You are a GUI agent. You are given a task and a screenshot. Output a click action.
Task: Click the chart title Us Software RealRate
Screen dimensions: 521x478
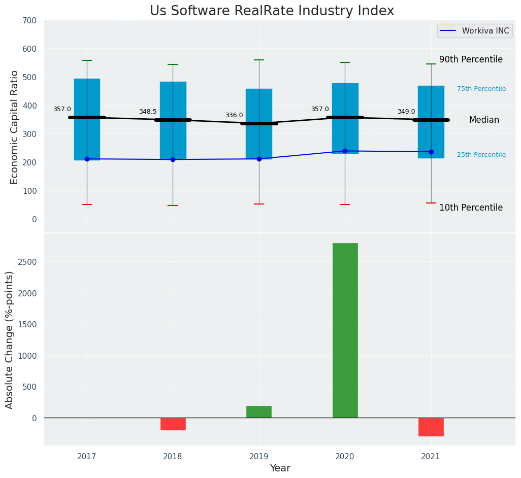(272, 11)
